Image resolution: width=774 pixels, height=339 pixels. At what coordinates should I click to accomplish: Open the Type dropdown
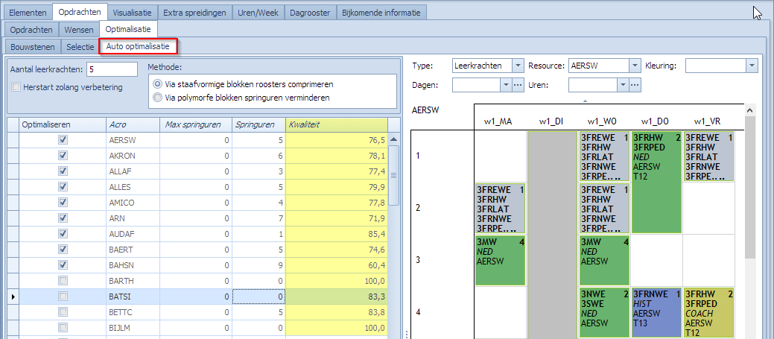[x=517, y=65]
